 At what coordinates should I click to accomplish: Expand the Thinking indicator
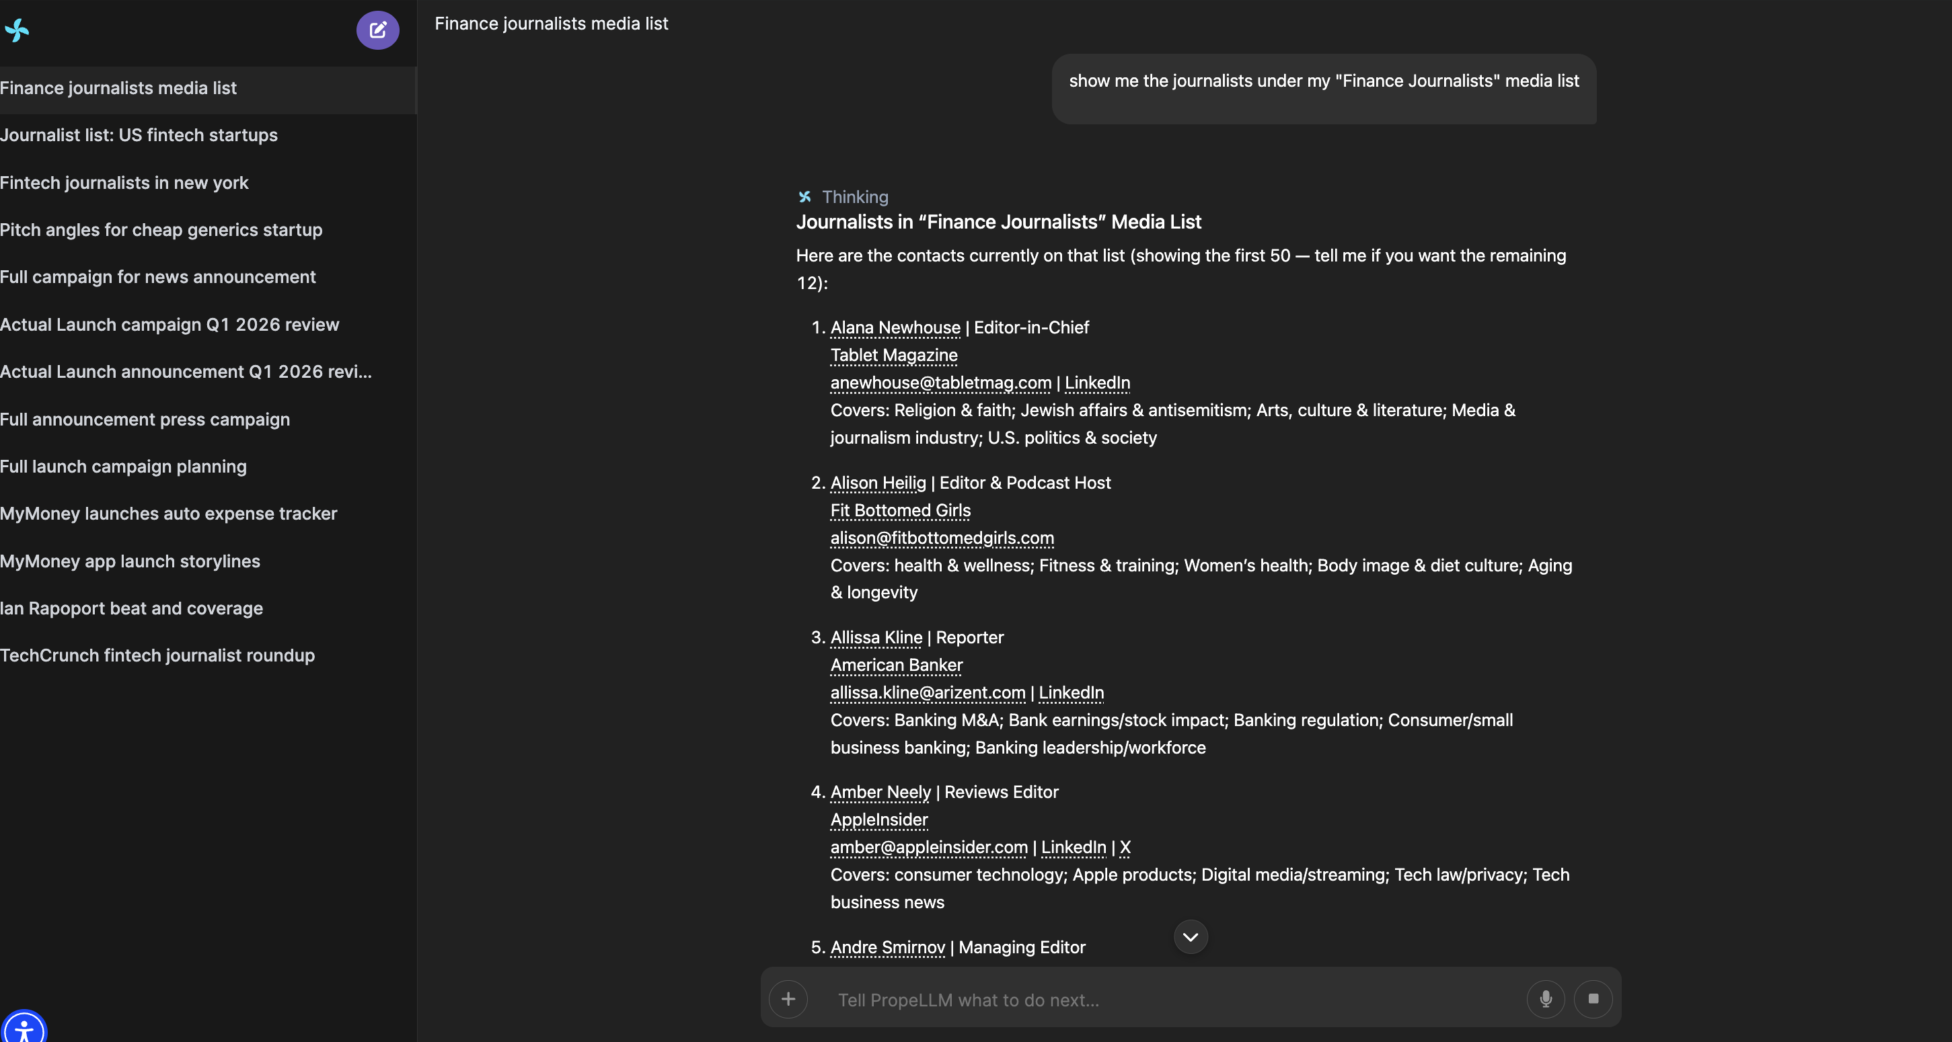(x=854, y=197)
